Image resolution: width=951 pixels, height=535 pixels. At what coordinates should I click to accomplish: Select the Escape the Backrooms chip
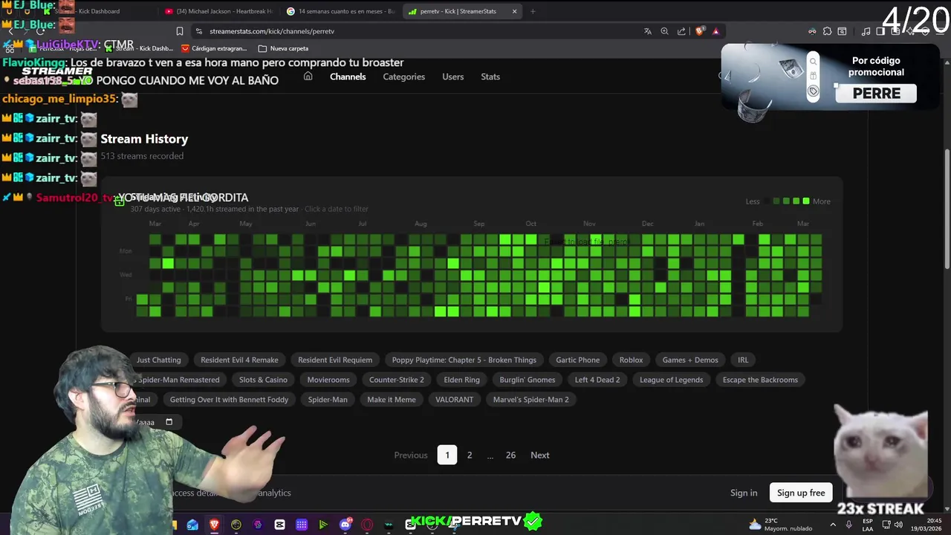[760, 380]
